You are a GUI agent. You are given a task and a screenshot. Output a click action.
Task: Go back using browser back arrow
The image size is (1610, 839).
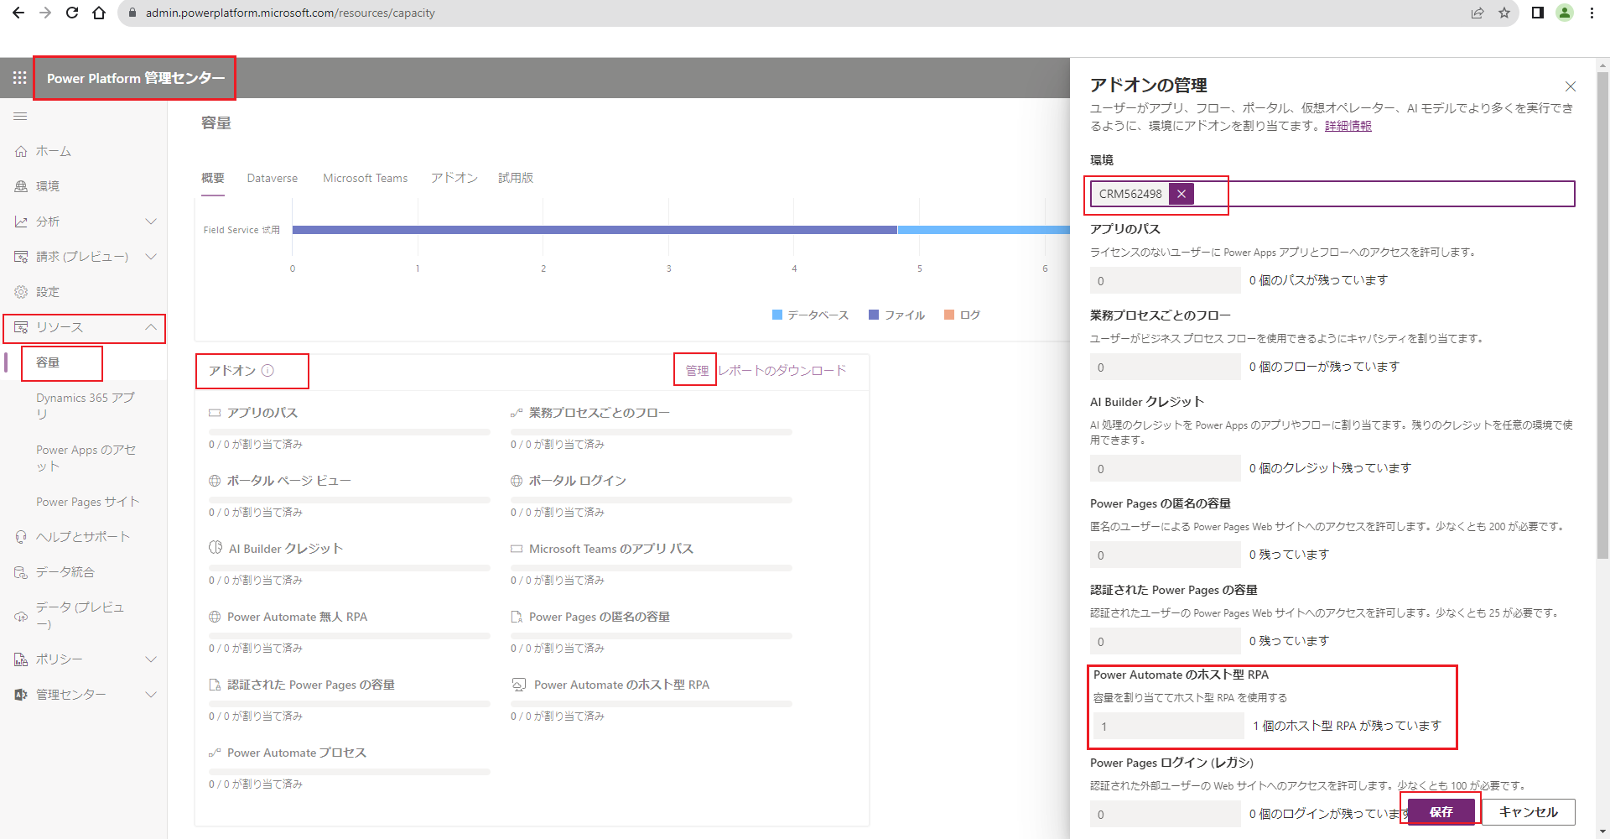[18, 13]
